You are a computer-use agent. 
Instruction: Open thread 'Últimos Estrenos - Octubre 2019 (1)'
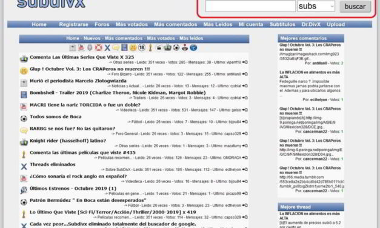73,189
